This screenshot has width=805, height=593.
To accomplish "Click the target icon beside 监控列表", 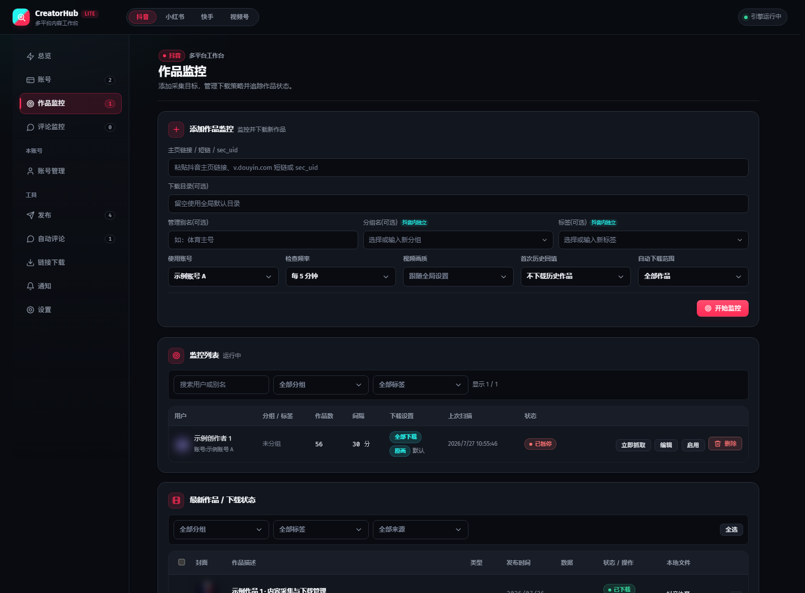I will [x=176, y=356].
